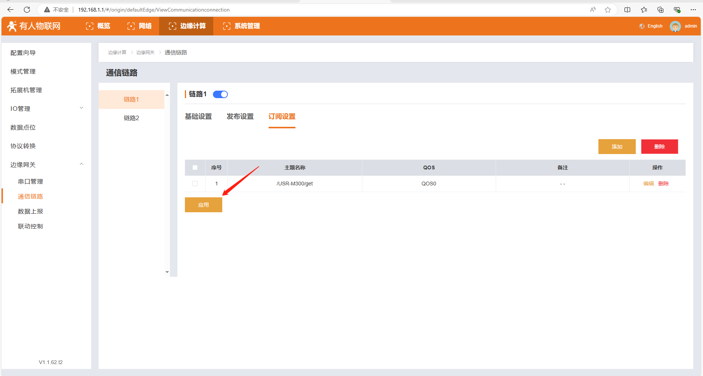Viewport: 703px width, 376px height.
Task: Click the globe icon beside English
Action: (642, 26)
